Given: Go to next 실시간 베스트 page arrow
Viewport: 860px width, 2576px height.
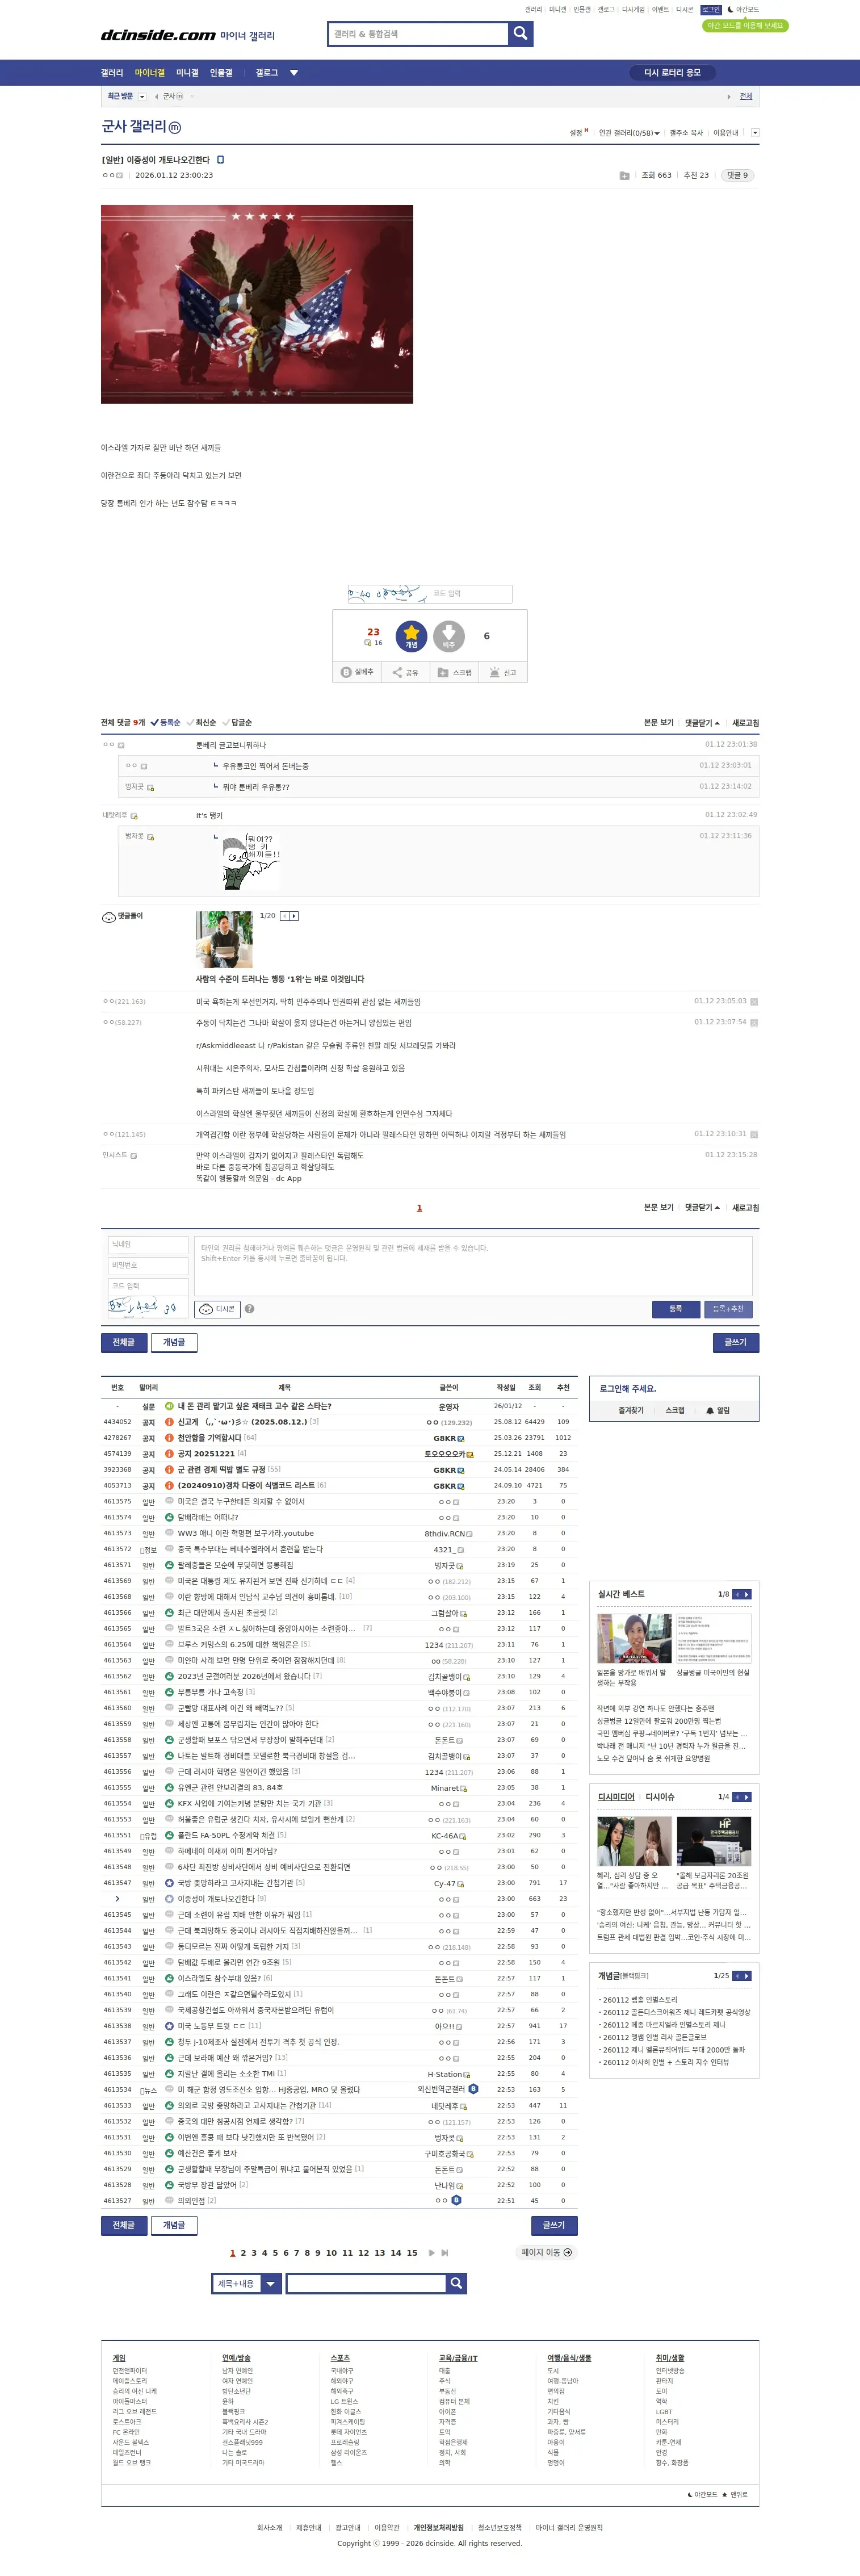Looking at the screenshot, I should coord(747,1594).
